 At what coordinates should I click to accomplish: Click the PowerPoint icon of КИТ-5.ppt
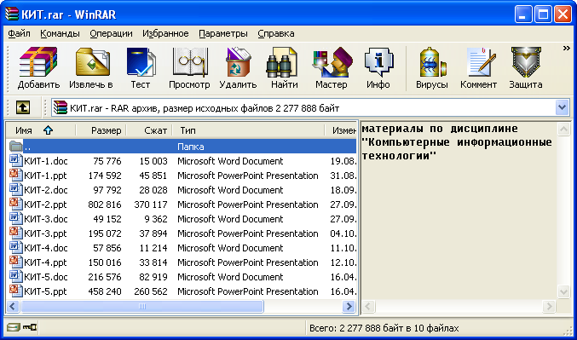pos(15,291)
